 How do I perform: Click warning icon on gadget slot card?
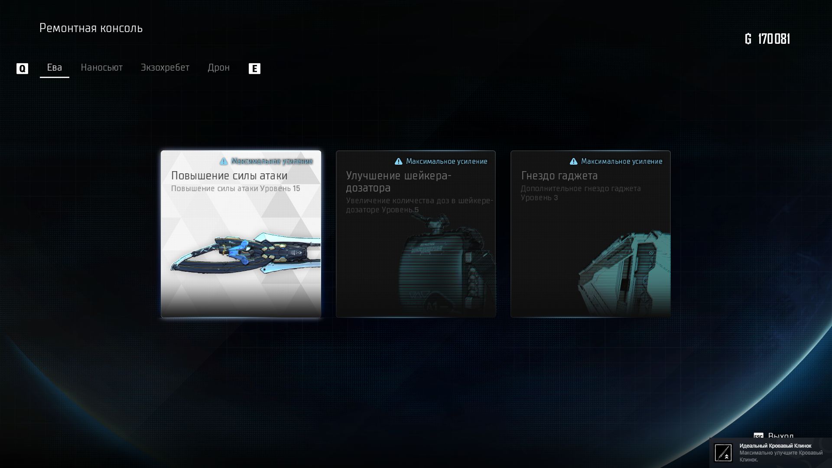coord(573,162)
